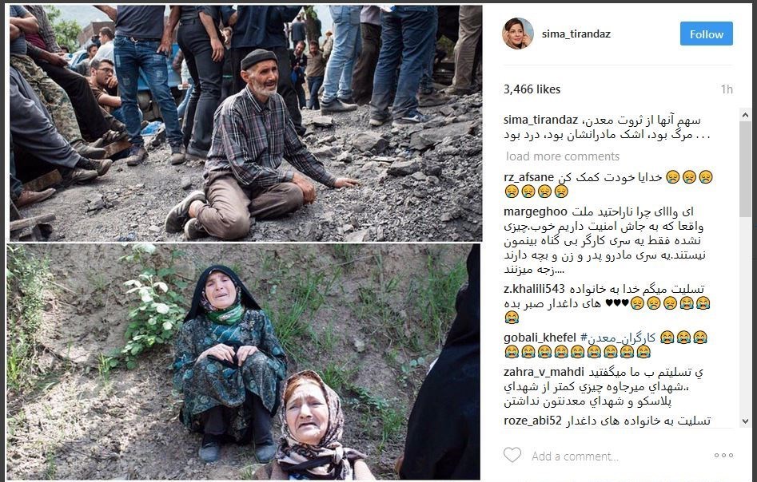Open rz_afsane commenter profile
This screenshot has width=757, height=482.
(x=528, y=177)
